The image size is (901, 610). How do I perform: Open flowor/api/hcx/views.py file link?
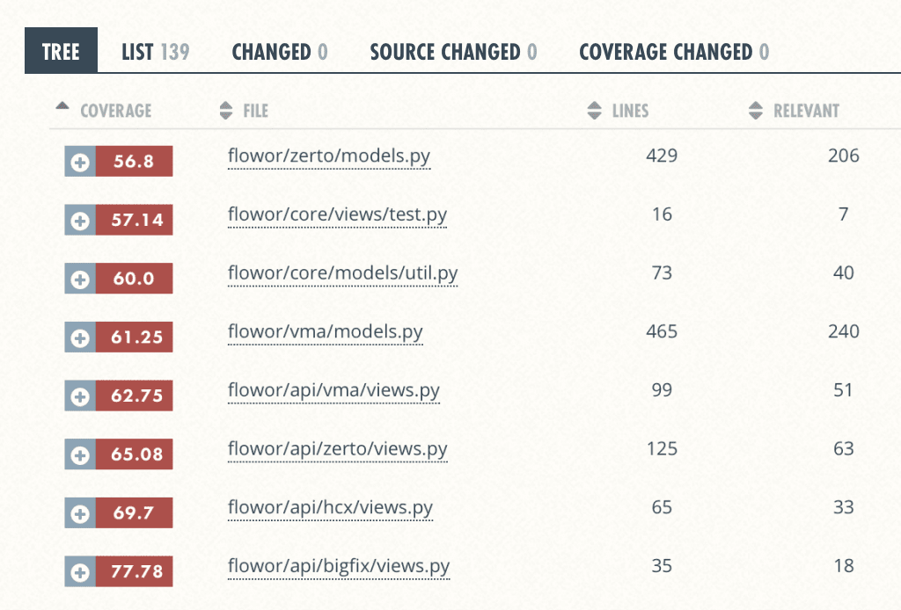tap(331, 507)
